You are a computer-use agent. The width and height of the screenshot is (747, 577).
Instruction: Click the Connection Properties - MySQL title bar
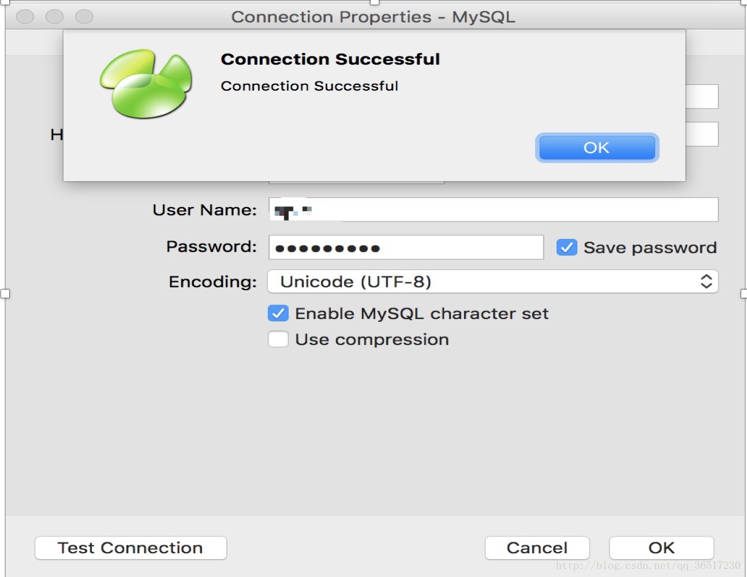[x=373, y=17]
